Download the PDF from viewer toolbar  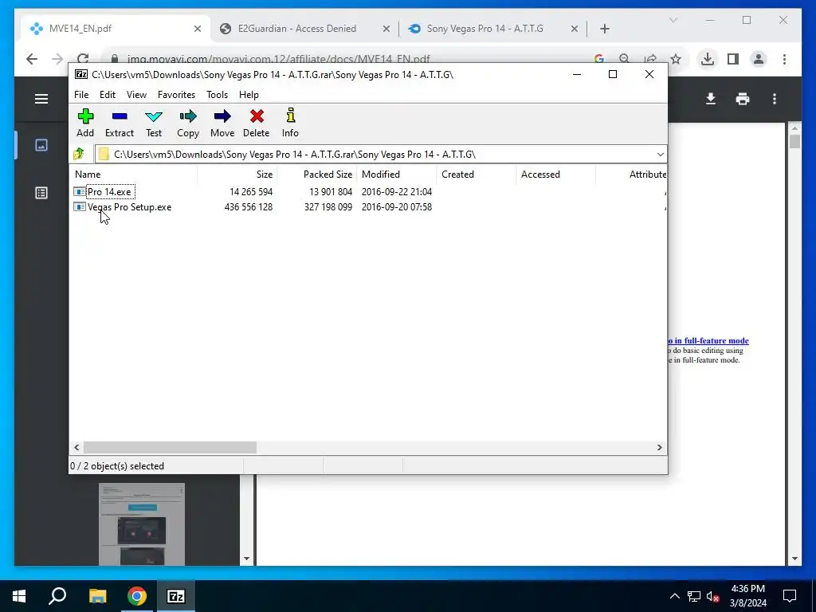tap(710, 99)
